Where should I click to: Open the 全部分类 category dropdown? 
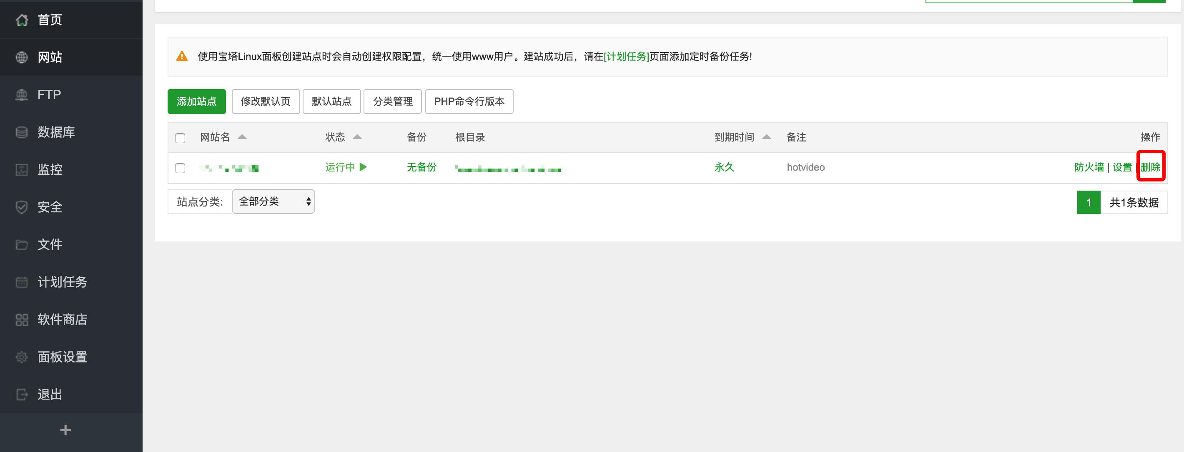click(273, 201)
